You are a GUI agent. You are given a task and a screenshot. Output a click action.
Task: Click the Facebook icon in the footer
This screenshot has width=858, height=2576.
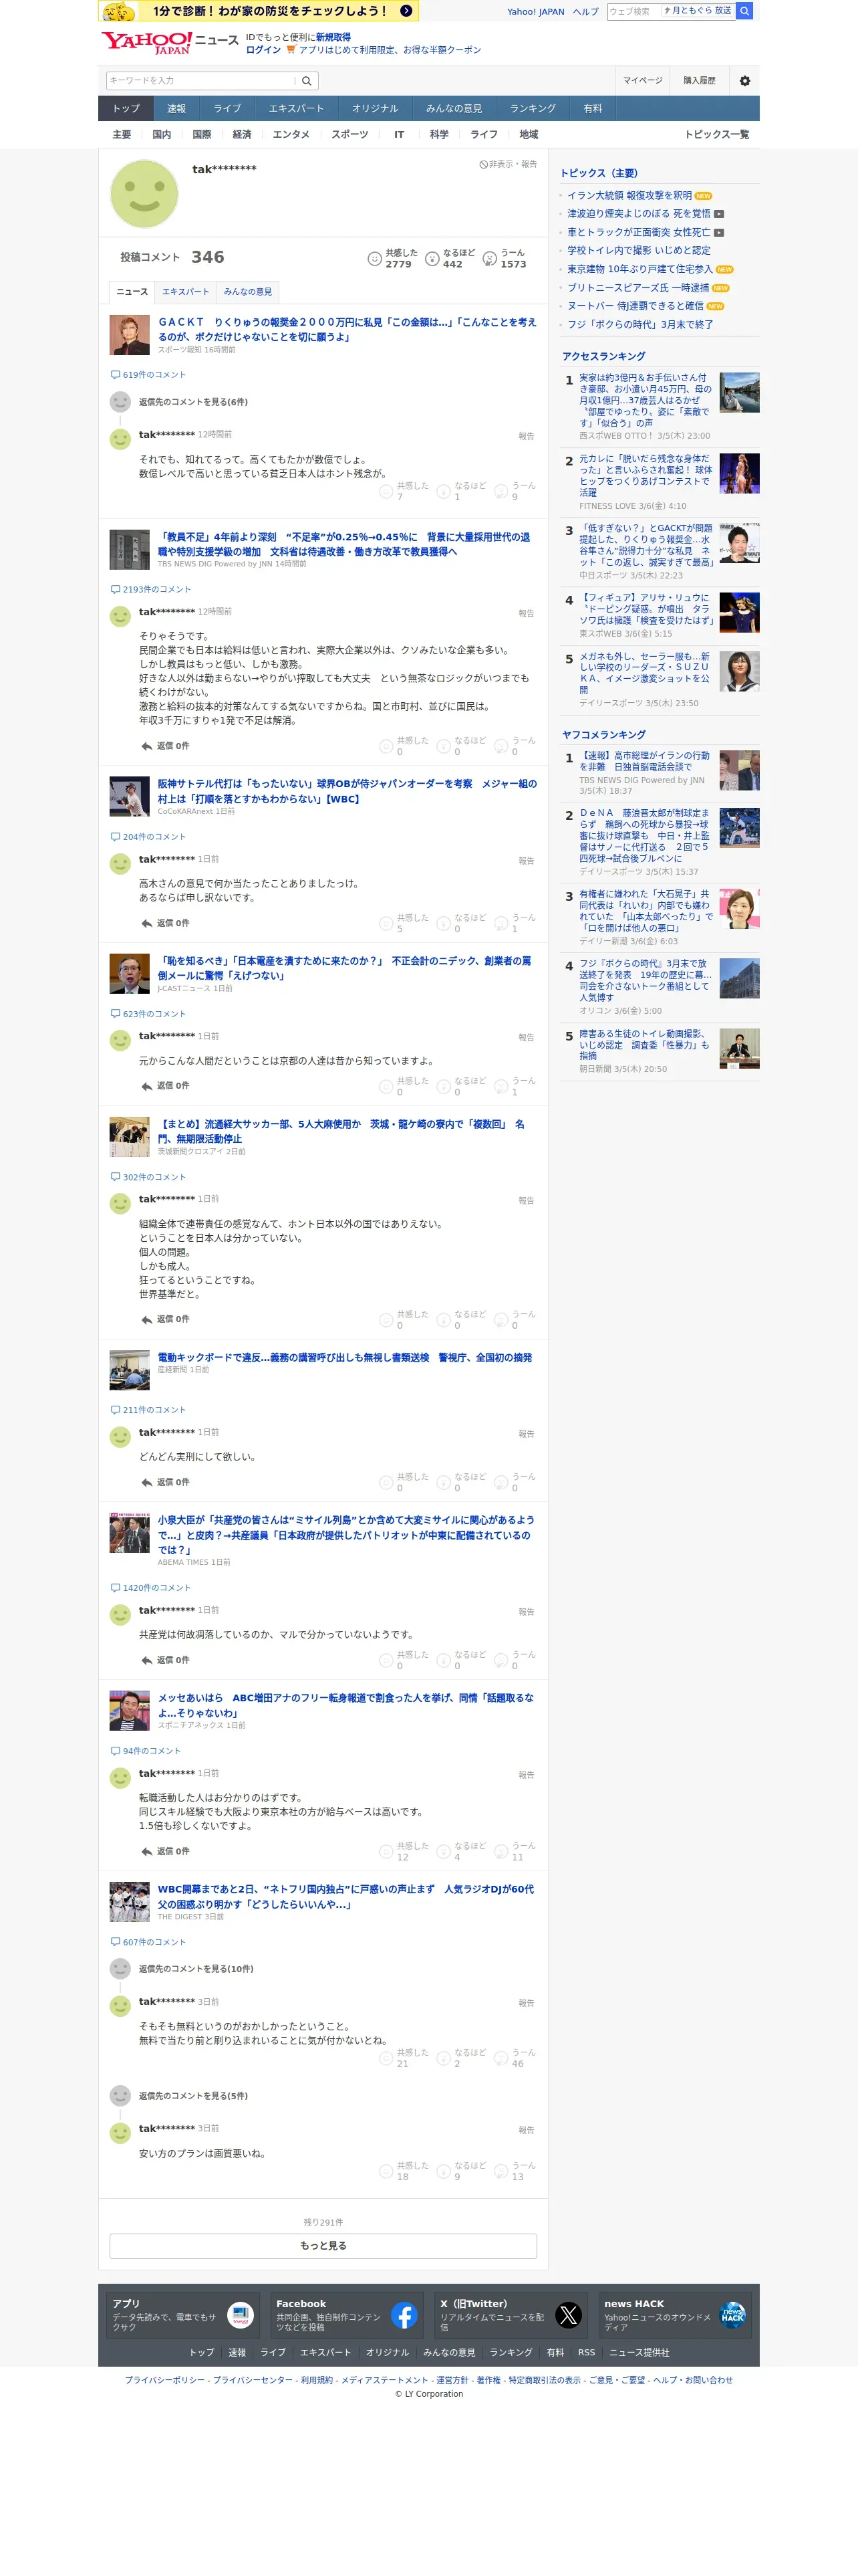coord(404,2315)
